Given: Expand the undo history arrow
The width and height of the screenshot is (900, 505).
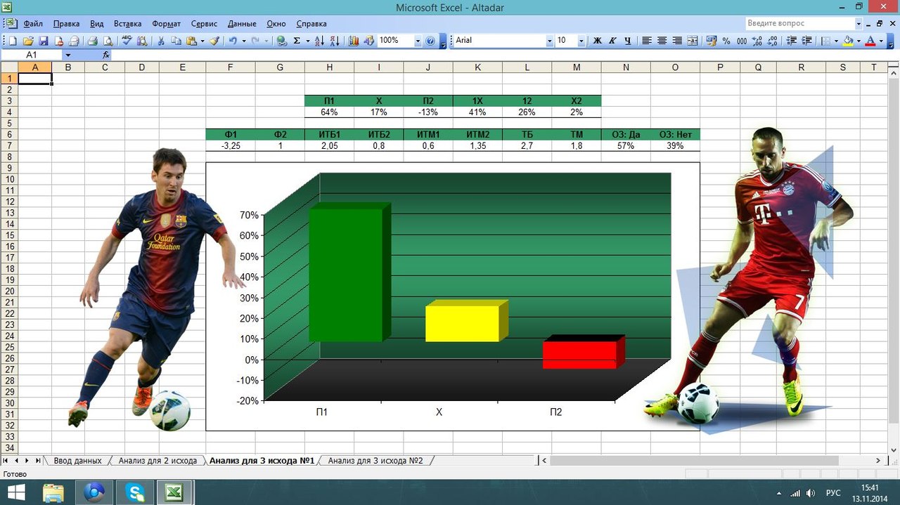Looking at the screenshot, I should tap(244, 41).
